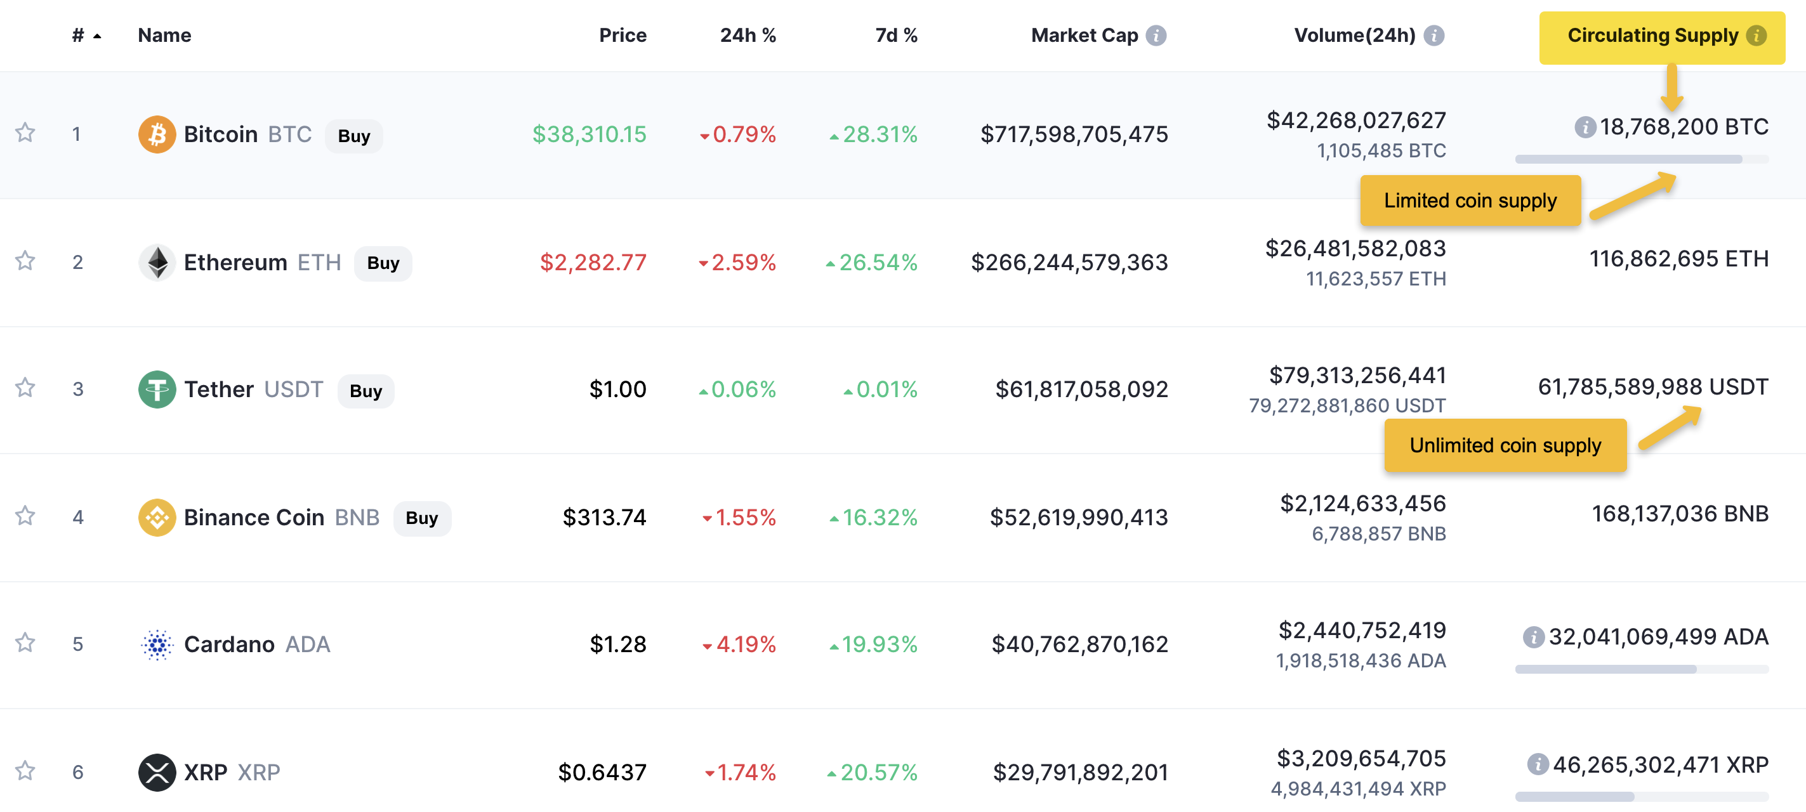Sort by the 24h % column header
This screenshot has width=1806, height=812.
[x=748, y=36]
